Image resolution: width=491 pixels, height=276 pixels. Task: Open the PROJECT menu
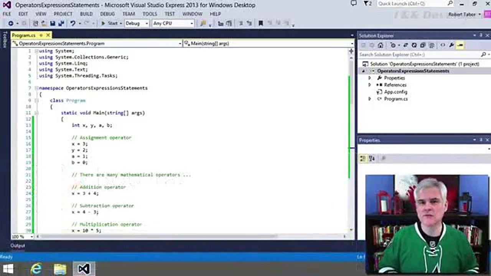pos(63,14)
